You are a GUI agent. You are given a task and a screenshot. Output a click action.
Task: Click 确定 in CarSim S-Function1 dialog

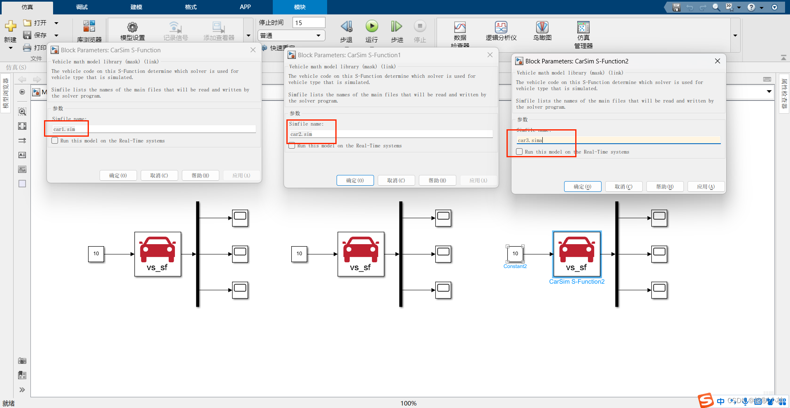point(355,180)
